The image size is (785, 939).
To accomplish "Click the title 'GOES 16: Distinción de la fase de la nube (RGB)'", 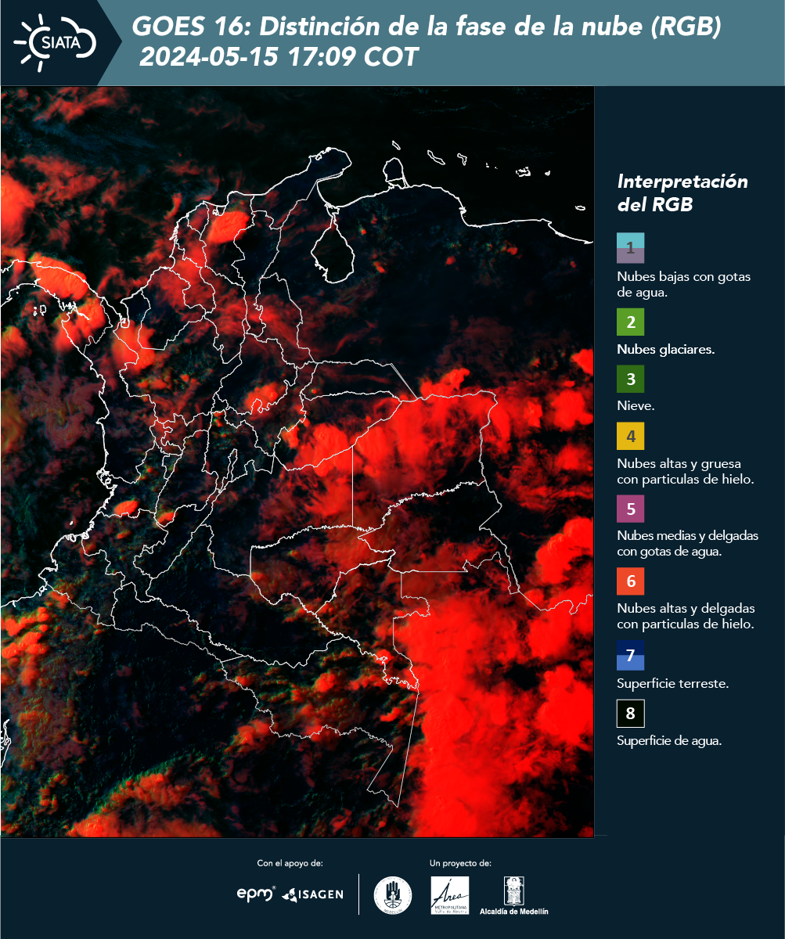I will click(427, 27).
